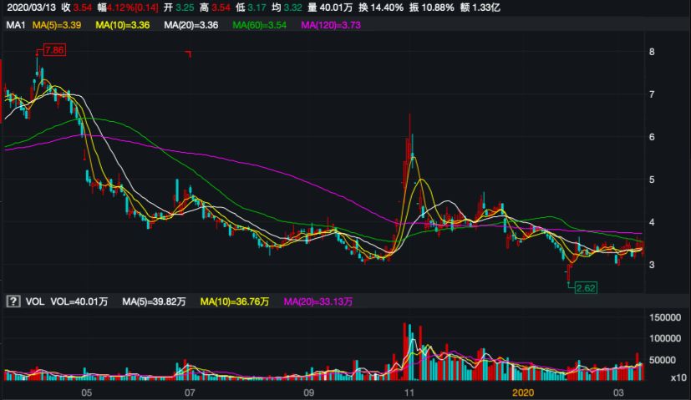Click the price level 8 axis label
This screenshot has height=400, width=691.
pyautogui.click(x=652, y=52)
